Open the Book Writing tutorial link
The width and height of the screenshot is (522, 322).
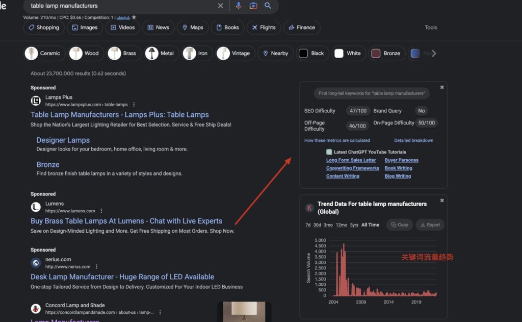click(x=399, y=168)
